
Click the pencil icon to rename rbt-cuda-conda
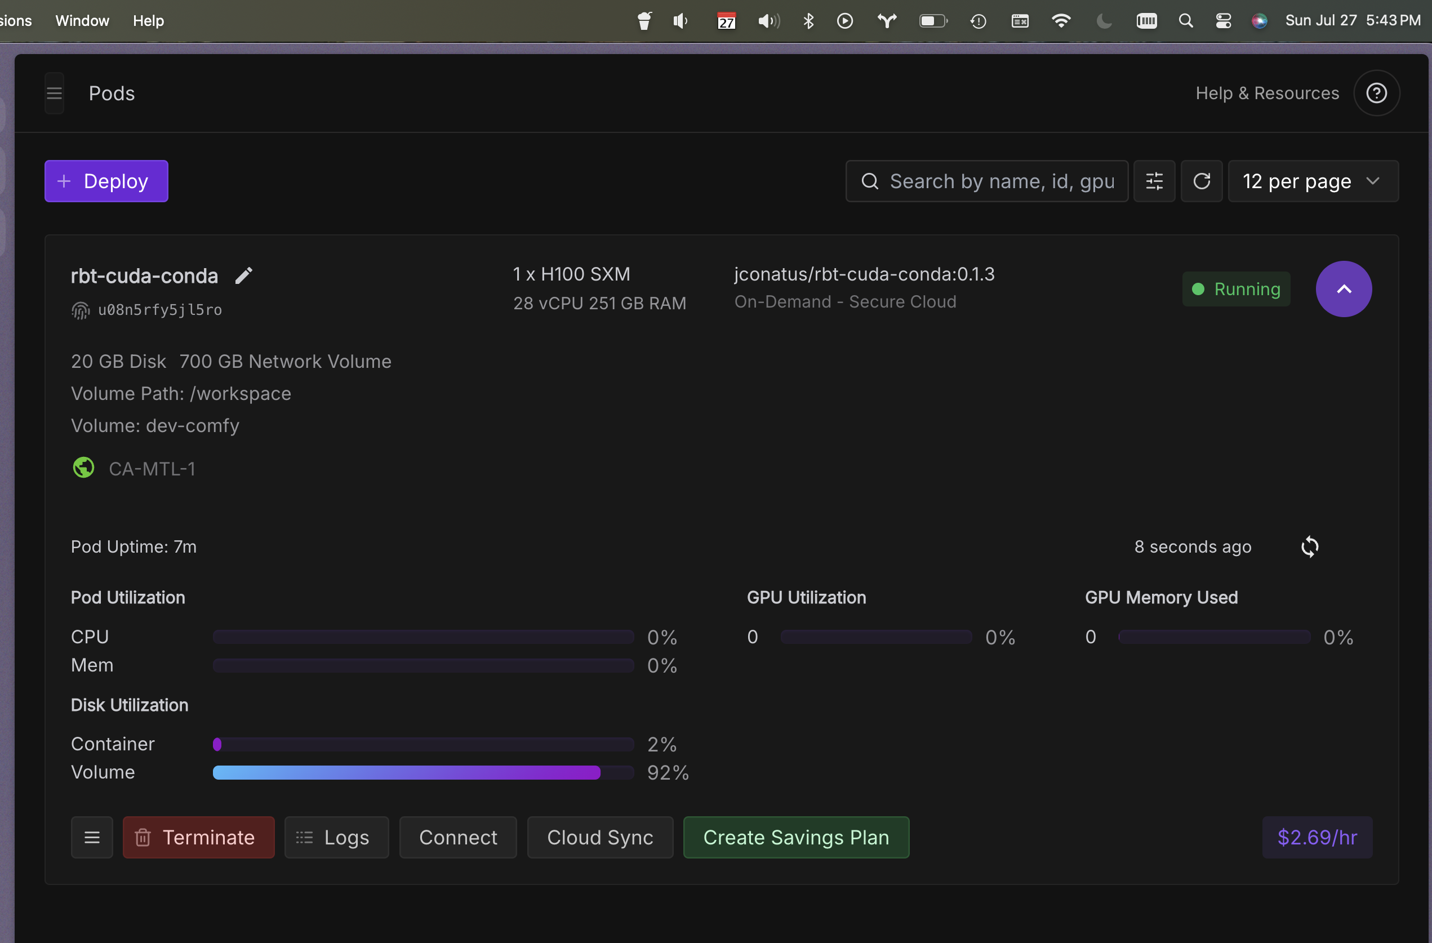[x=243, y=275]
